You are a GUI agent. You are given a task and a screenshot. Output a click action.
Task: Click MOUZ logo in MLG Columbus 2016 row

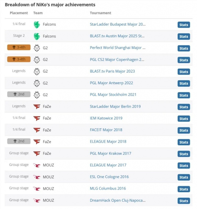point(37,189)
